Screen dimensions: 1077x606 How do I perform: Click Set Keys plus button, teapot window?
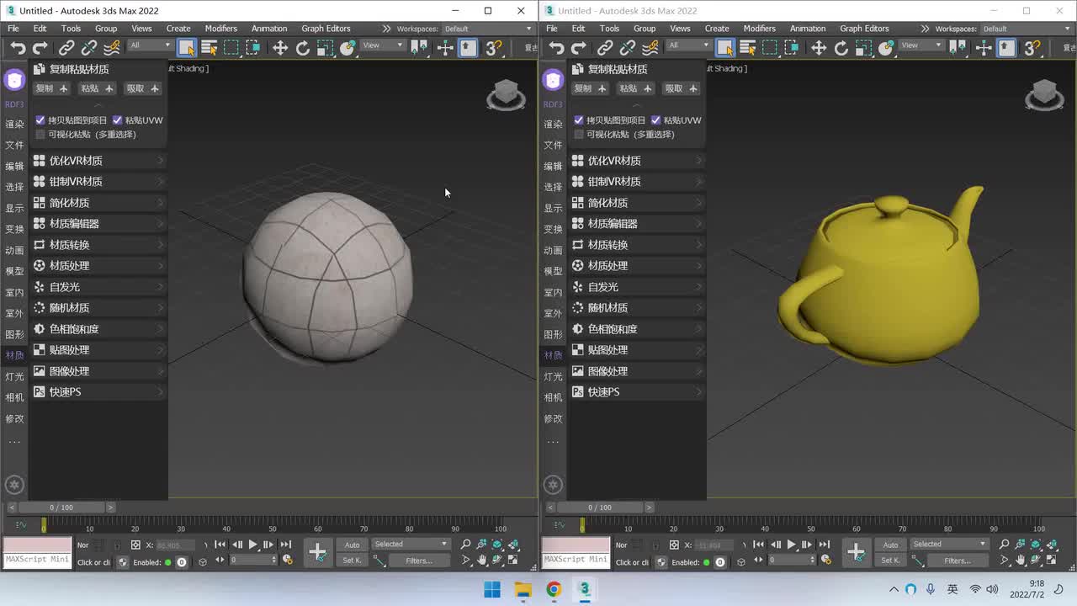click(856, 552)
